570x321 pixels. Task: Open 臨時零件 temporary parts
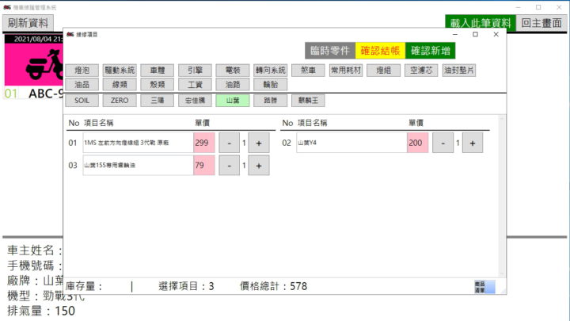coord(329,51)
